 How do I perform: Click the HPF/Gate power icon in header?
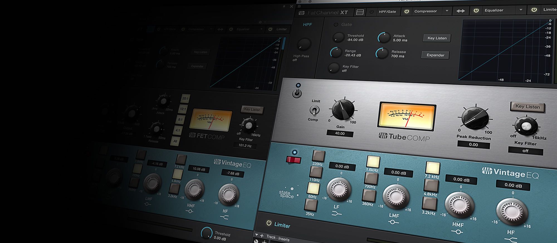tap(372, 12)
